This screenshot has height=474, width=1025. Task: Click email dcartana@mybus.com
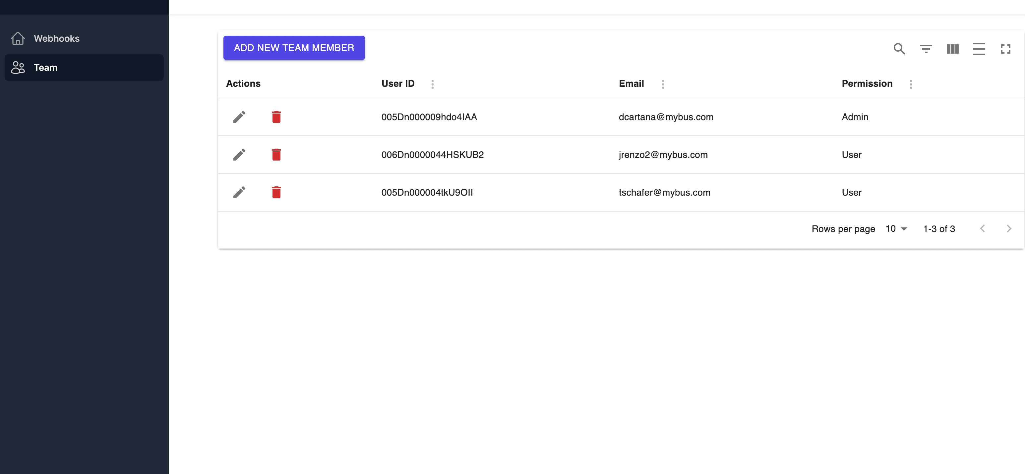coord(666,117)
